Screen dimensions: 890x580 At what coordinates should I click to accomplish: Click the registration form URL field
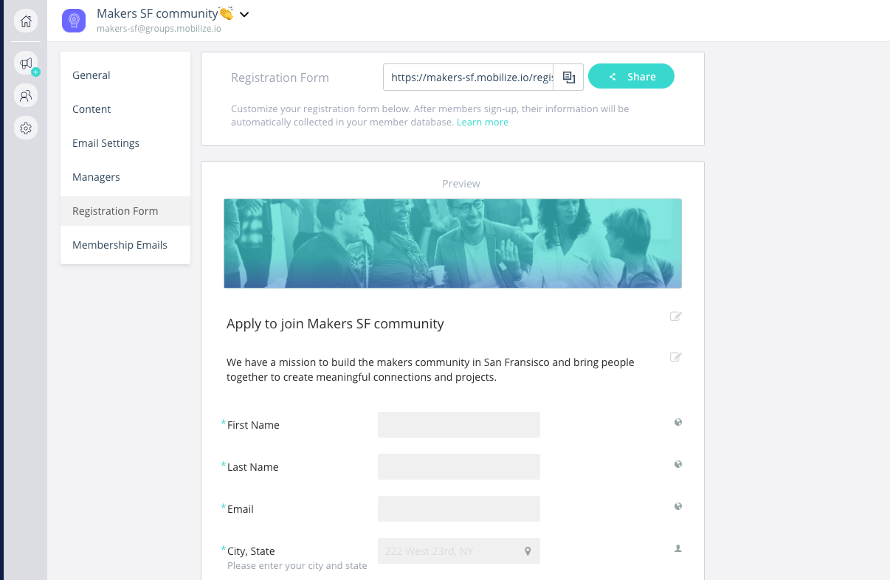(468, 77)
